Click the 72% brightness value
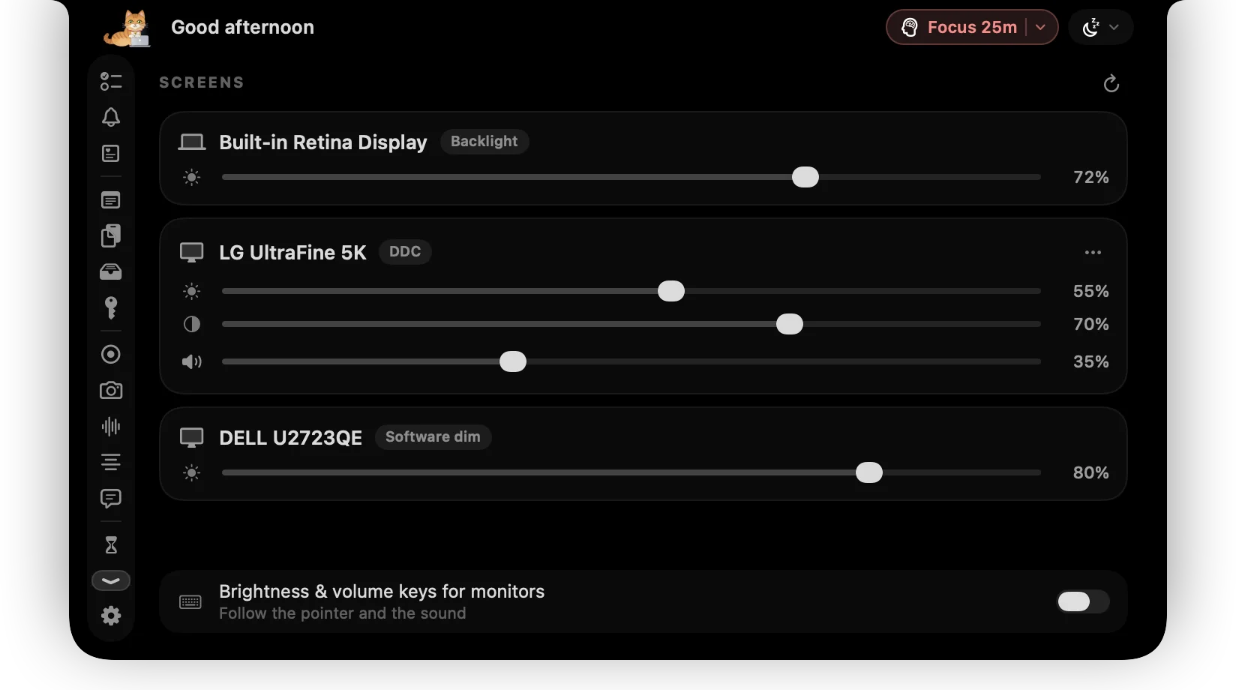This screenshot has width=1236, height=690. [1091, 177]
